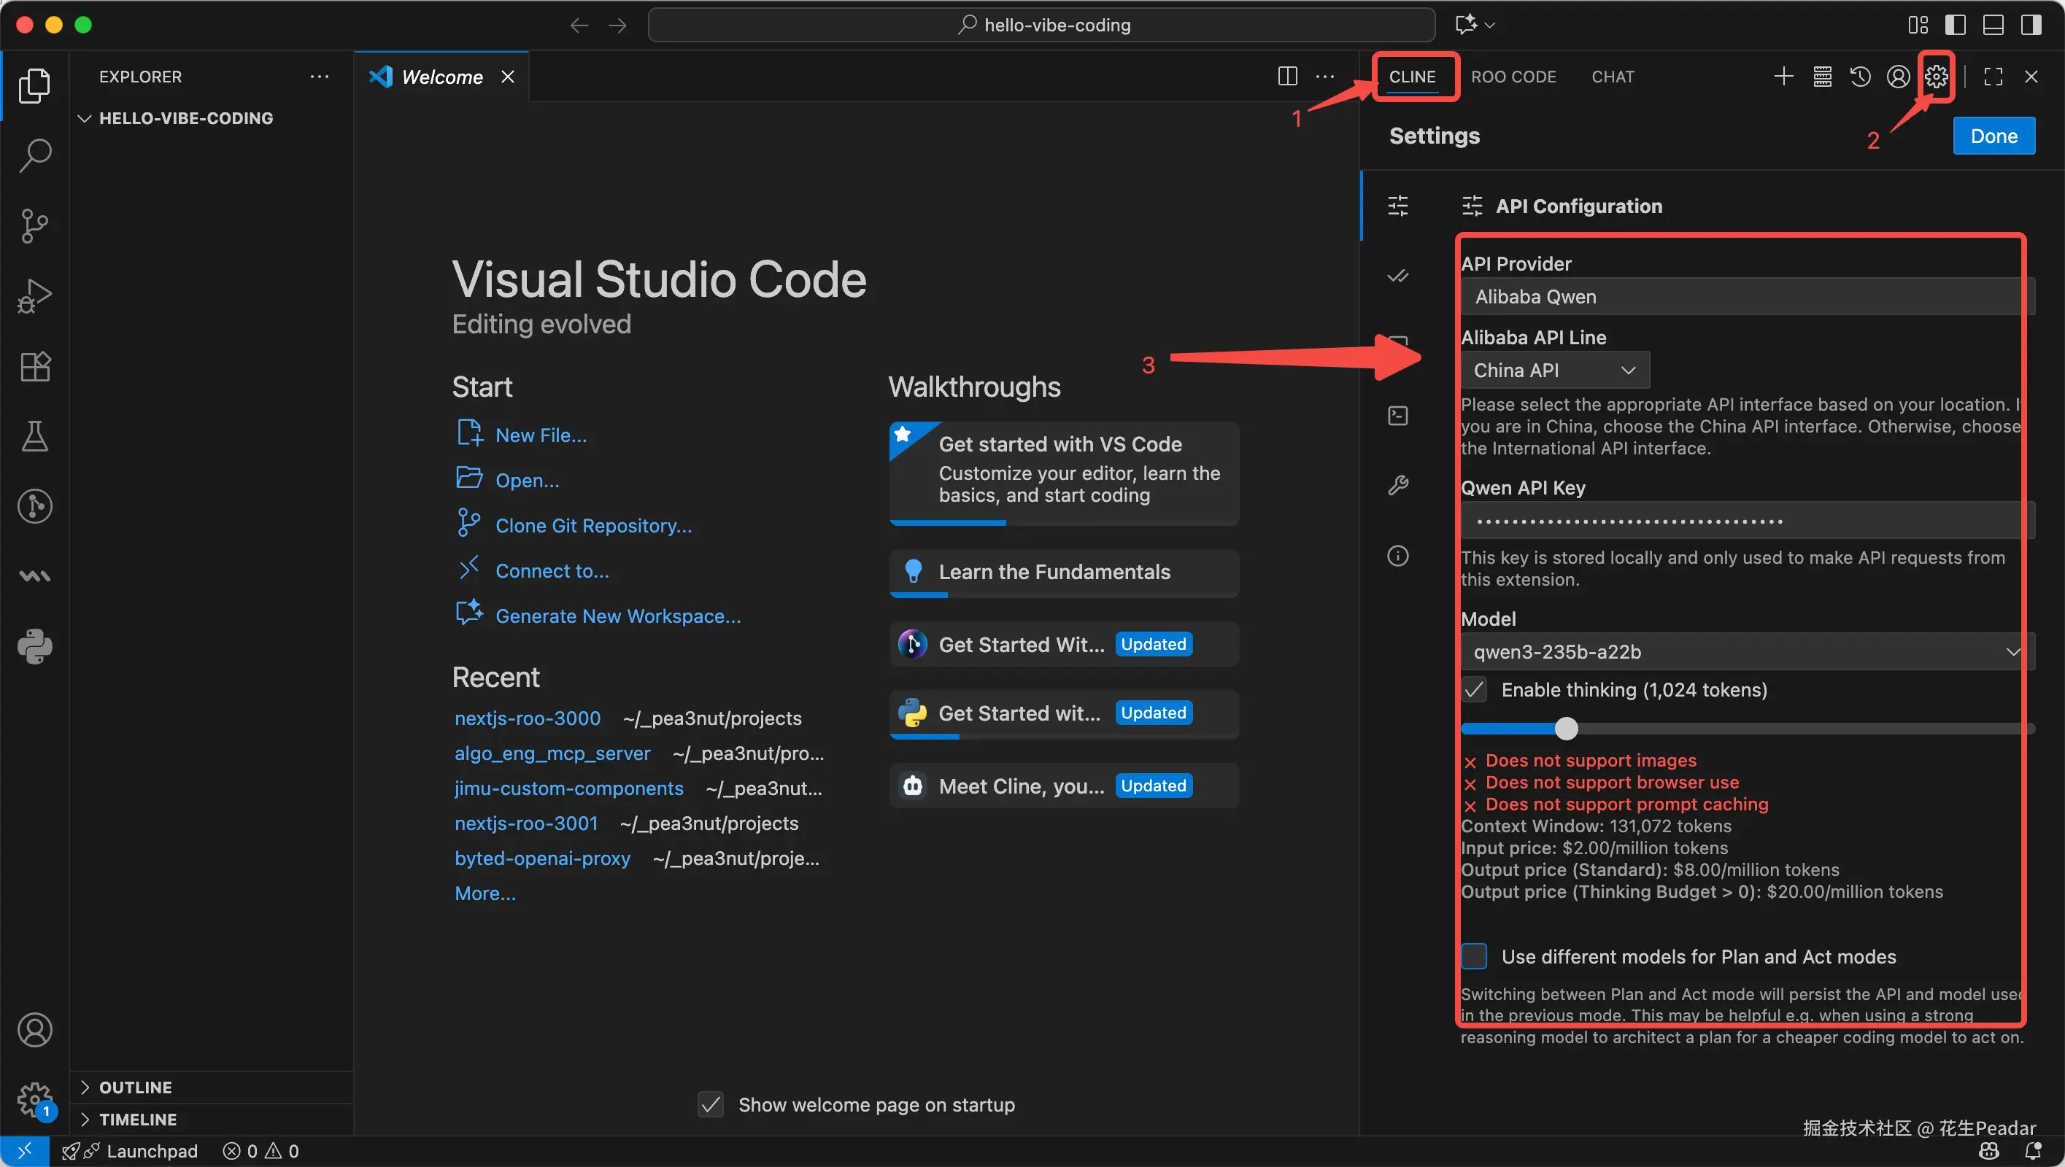
Task: Click Cline history clock icon
Action: pos(1860,77)
